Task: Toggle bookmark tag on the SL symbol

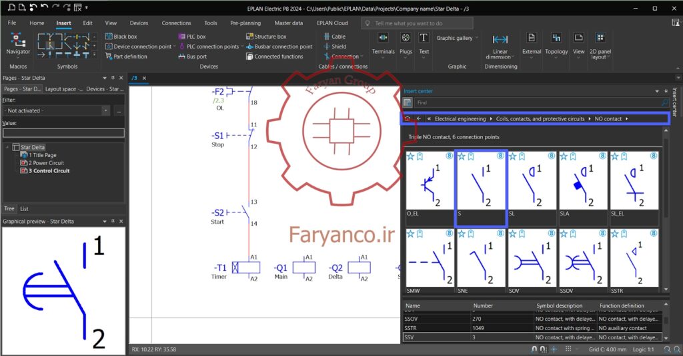Action: [522, 156]
